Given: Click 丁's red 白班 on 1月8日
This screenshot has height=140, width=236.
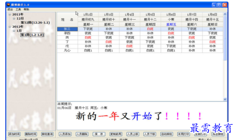Looking at the screenshot, I should click(213, 42).
